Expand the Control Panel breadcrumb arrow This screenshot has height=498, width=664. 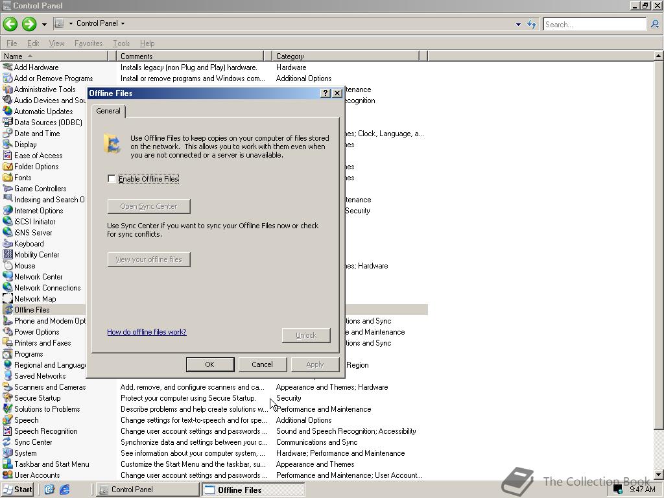pos(123,23)
